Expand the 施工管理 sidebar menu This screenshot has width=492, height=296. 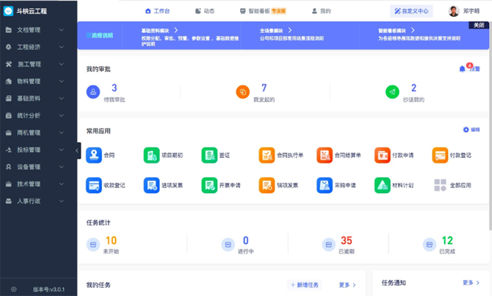click(x=38, y=64)
